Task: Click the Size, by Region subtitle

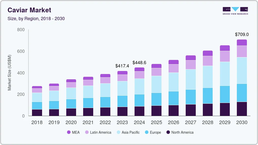Action: coord(36,19)
